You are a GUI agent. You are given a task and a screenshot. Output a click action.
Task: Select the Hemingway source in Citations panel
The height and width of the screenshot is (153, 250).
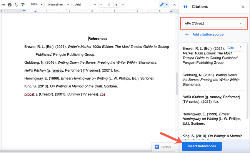click(212, 119)
